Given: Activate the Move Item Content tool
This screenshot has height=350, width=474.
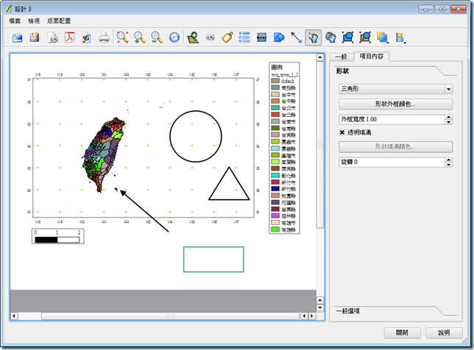Looking at the screenshot, I should pyautogui.click(x=330, y=37).
